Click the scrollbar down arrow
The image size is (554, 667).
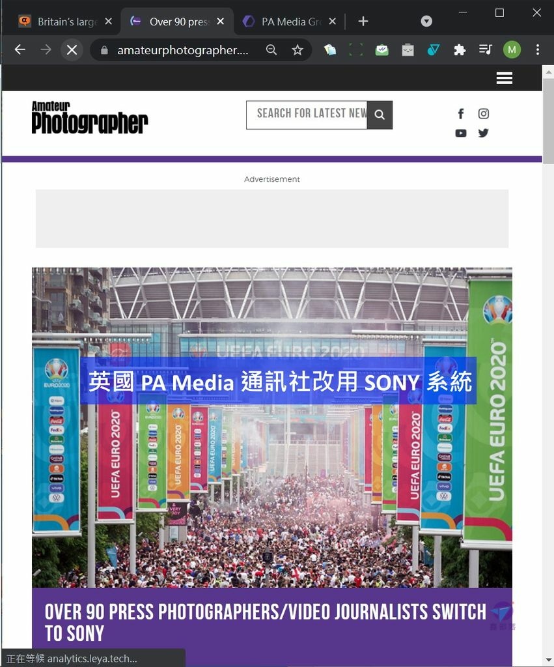pyautogui.click(x=549, y=660)
